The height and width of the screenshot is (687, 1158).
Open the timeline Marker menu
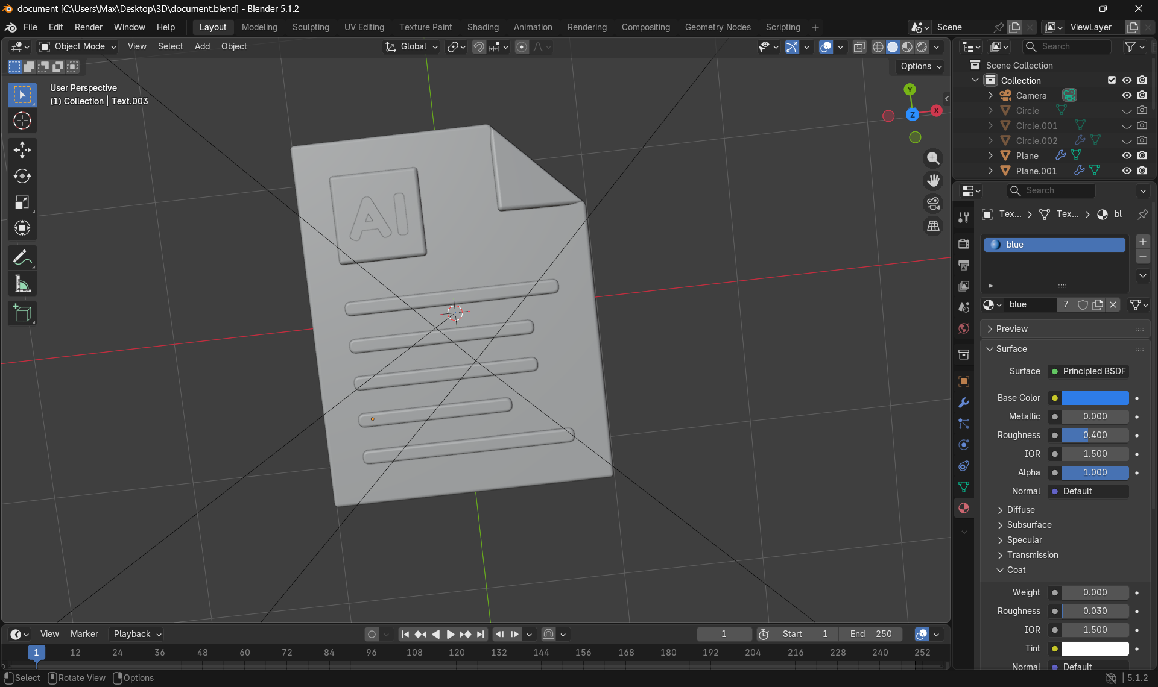tap(84, 634)
